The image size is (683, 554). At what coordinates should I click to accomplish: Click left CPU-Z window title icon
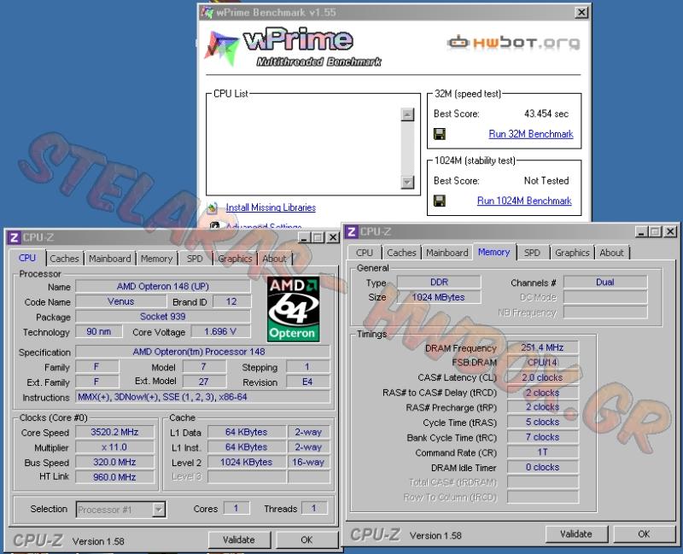[14, 237]
